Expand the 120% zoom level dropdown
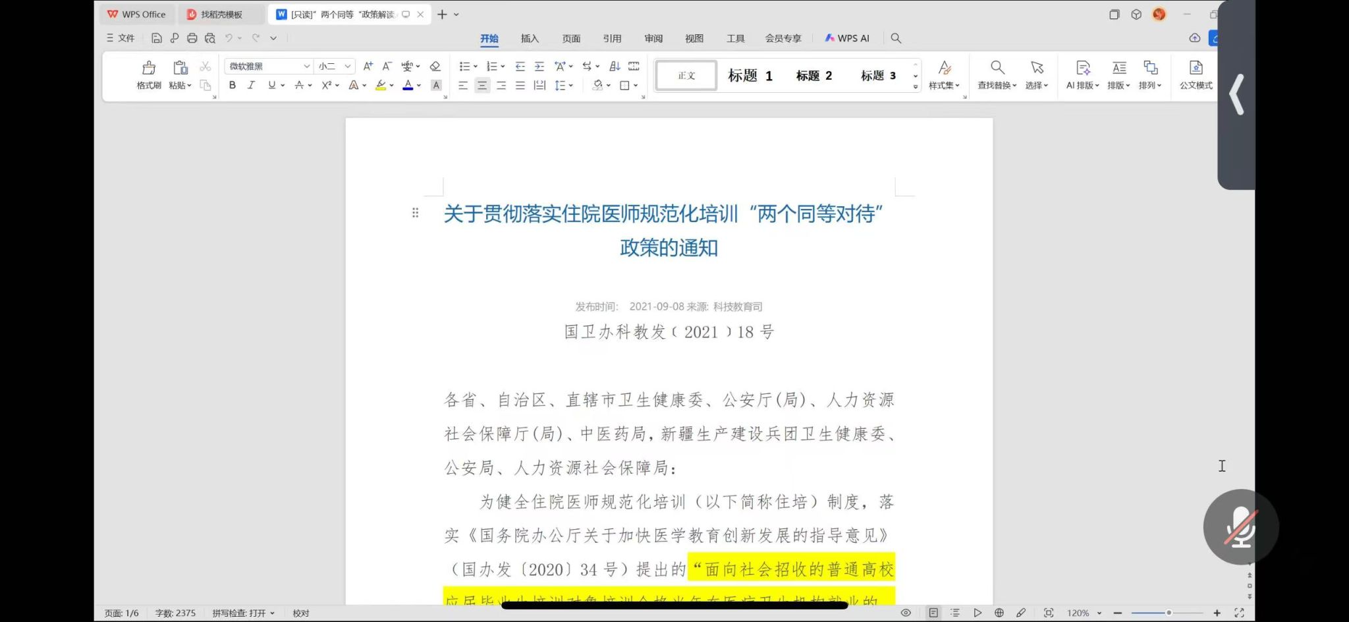 1099,613
